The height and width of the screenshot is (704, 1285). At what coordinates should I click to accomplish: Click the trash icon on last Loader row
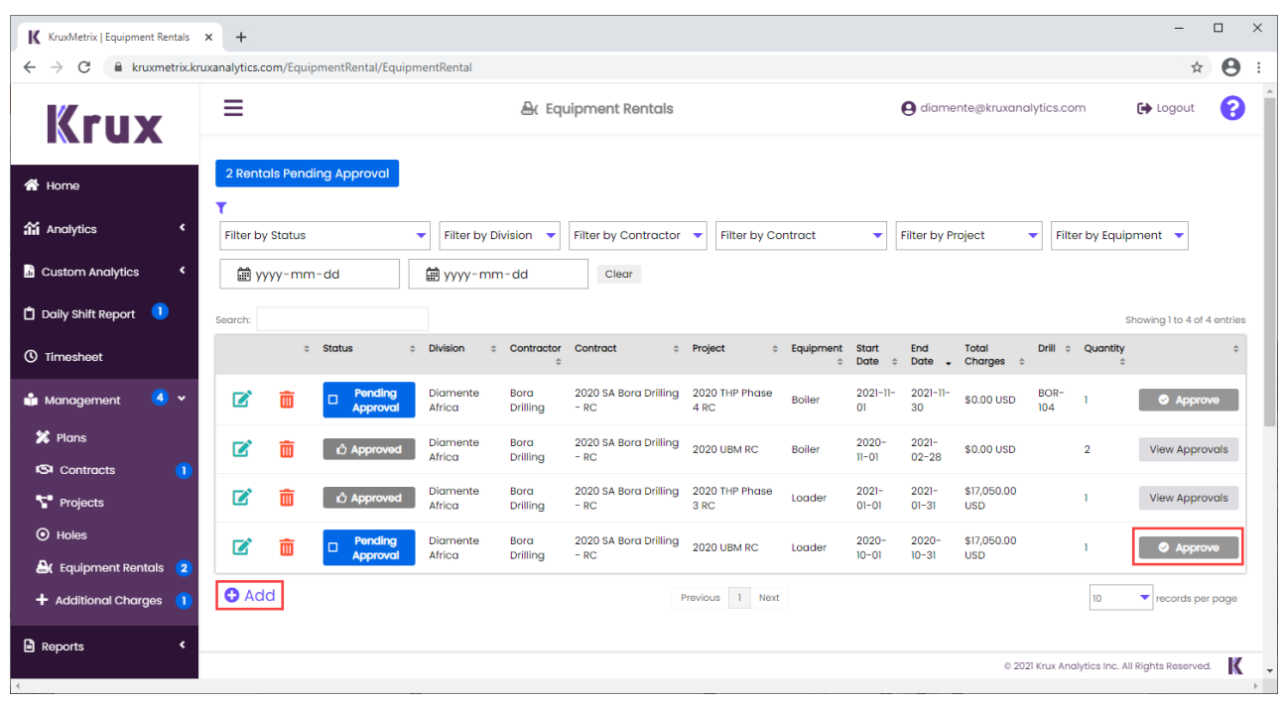point(287,547)
